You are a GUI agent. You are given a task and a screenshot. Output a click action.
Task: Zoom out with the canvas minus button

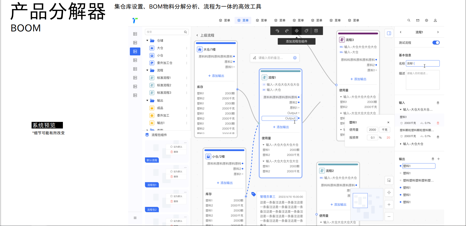pyautogui.click(x=389, y=217)
